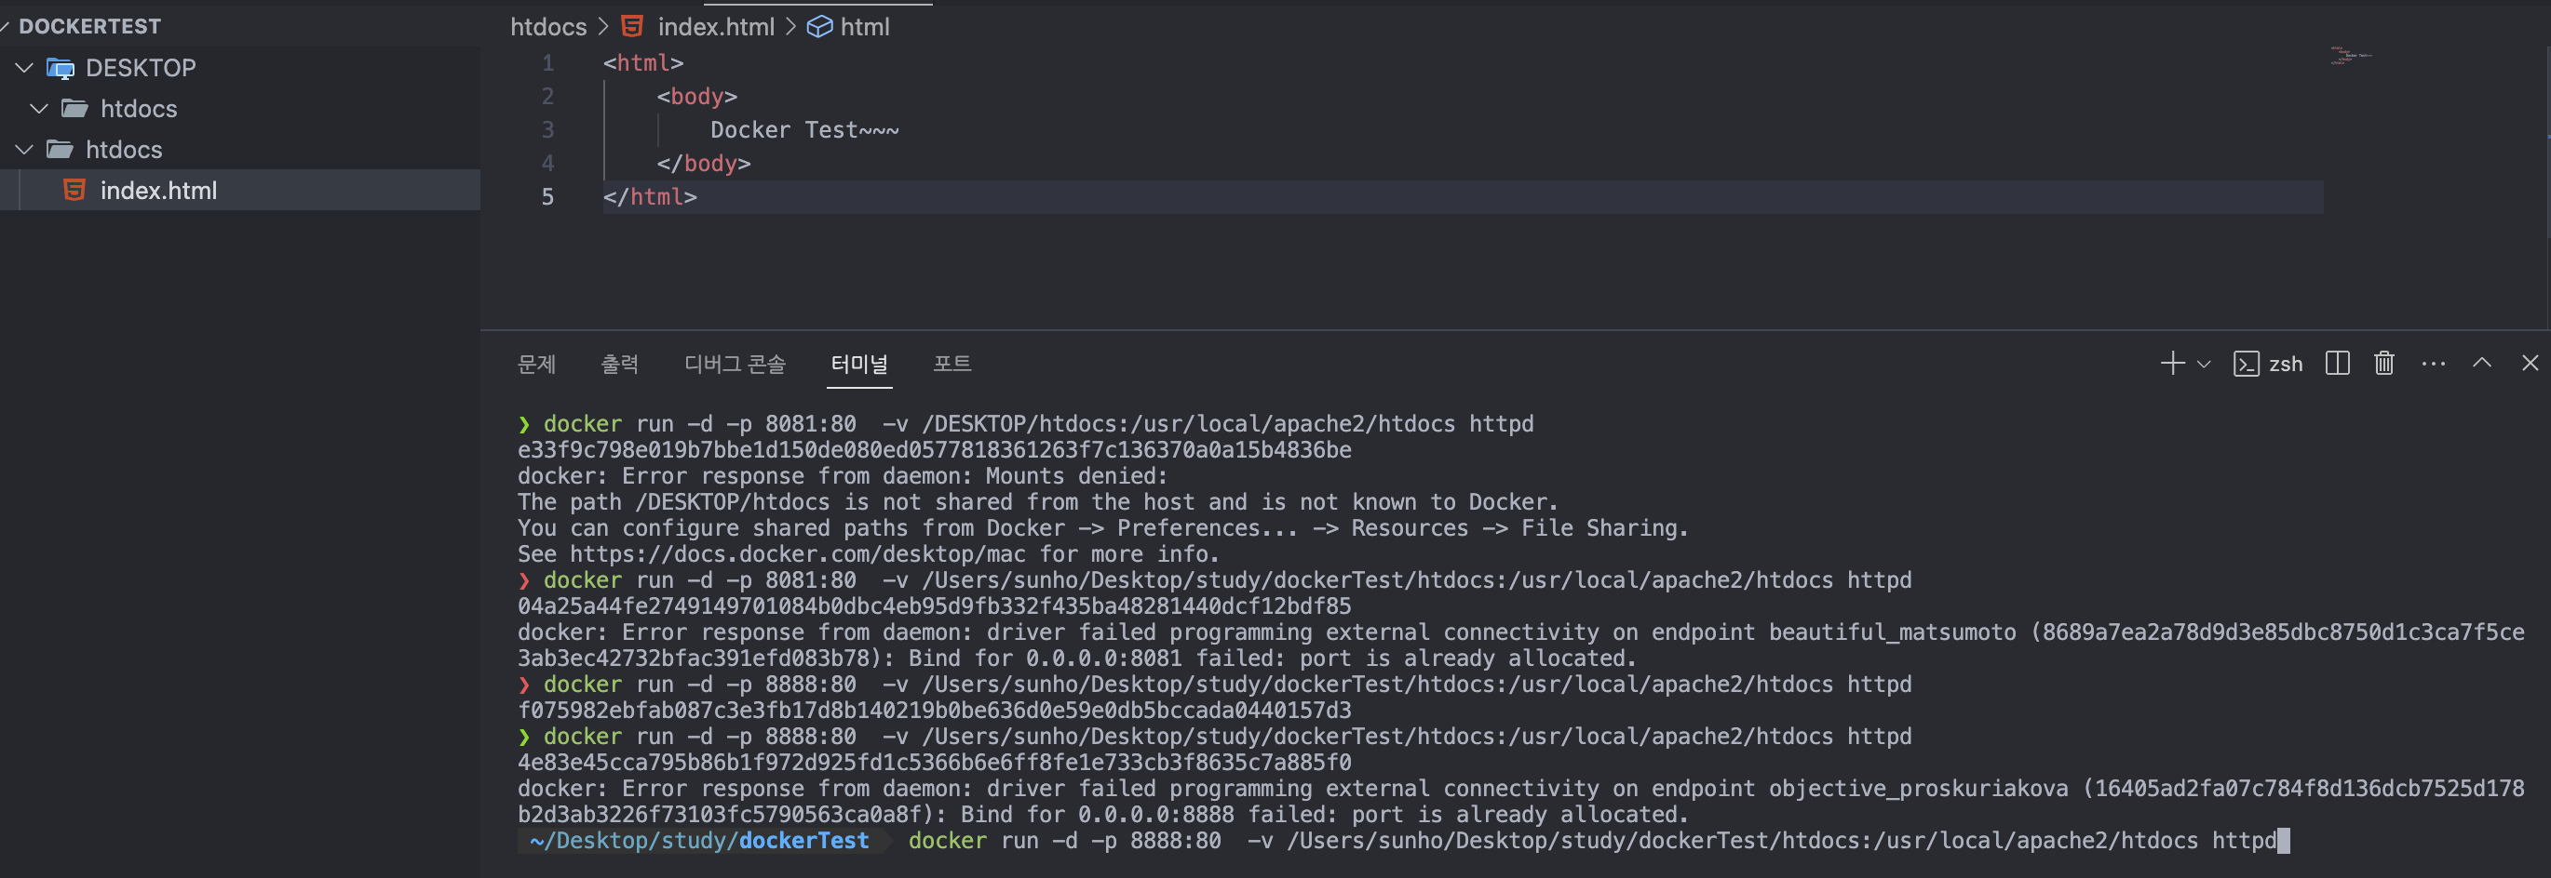Click the HTML5 icon in the breadcrumb
The image size is (2551, 878).
(x=632, y=27)
